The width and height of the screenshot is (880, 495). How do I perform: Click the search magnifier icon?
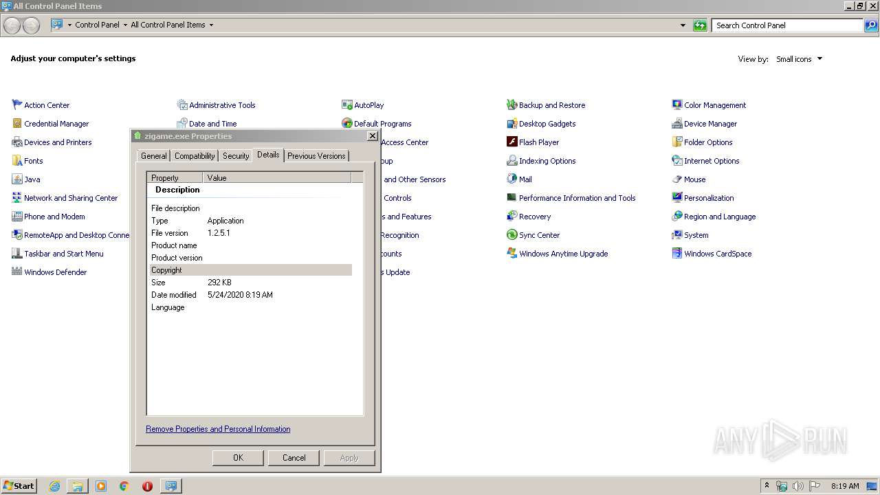point(871,25)
